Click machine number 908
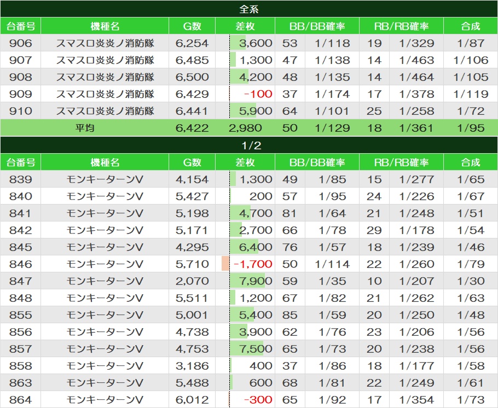The width and height of the screenshot is (498, 408). (21, 77)
